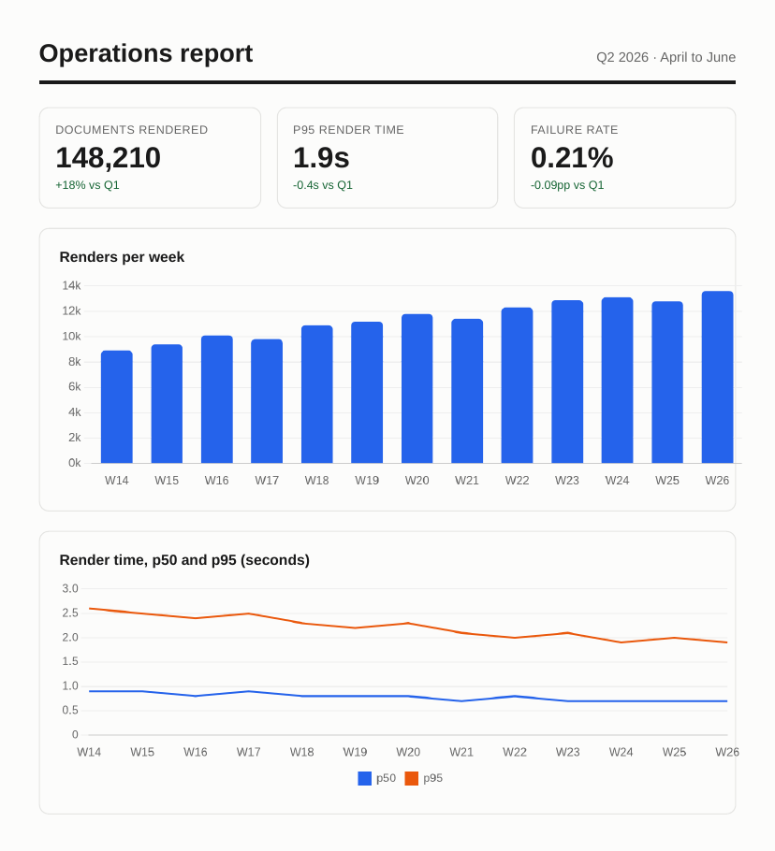Click the 6k y-axis label

click(x=74, y=387)
